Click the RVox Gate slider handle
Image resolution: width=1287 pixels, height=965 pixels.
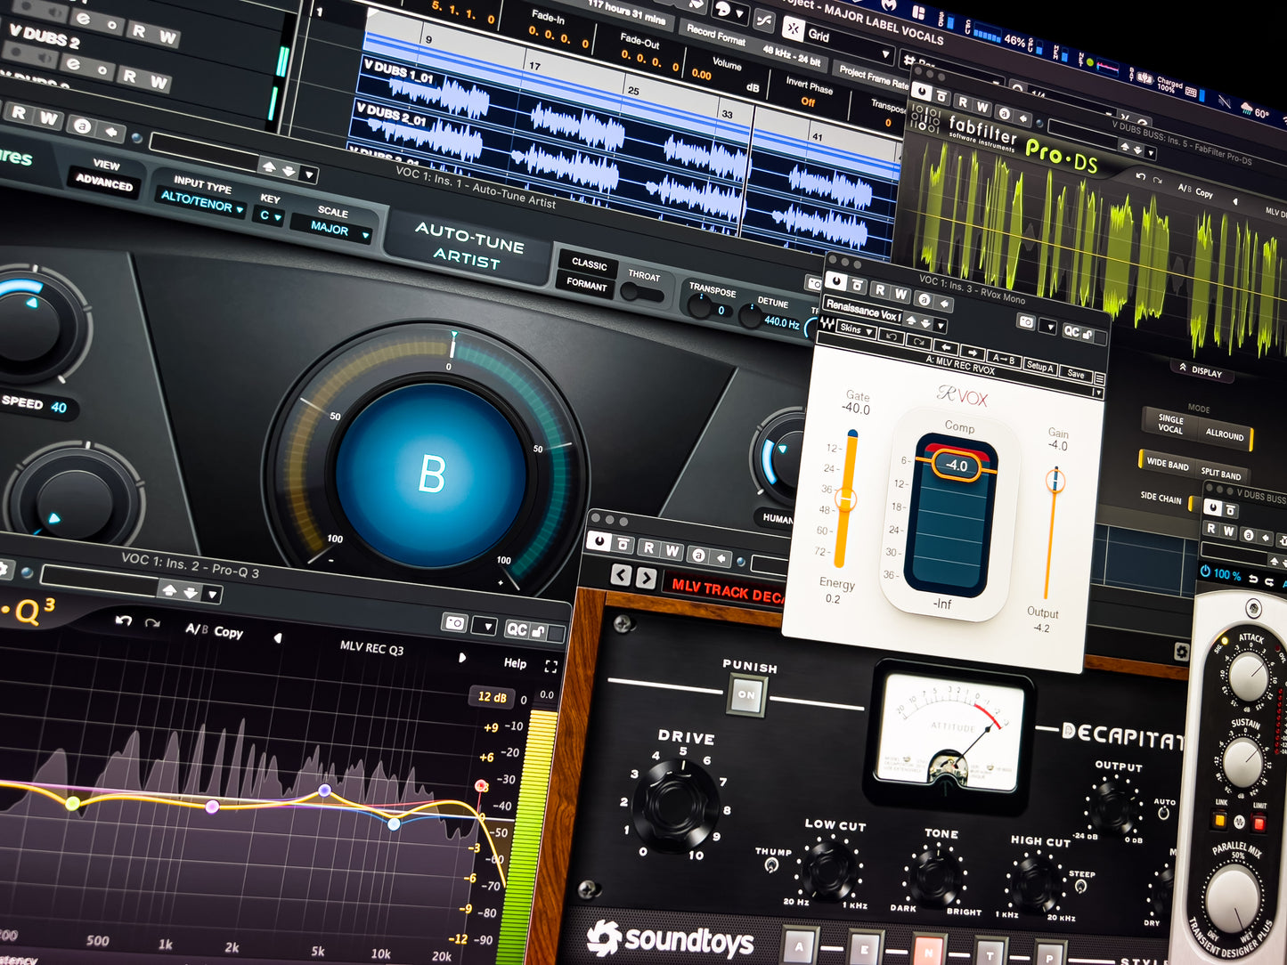tap(846, 499)
